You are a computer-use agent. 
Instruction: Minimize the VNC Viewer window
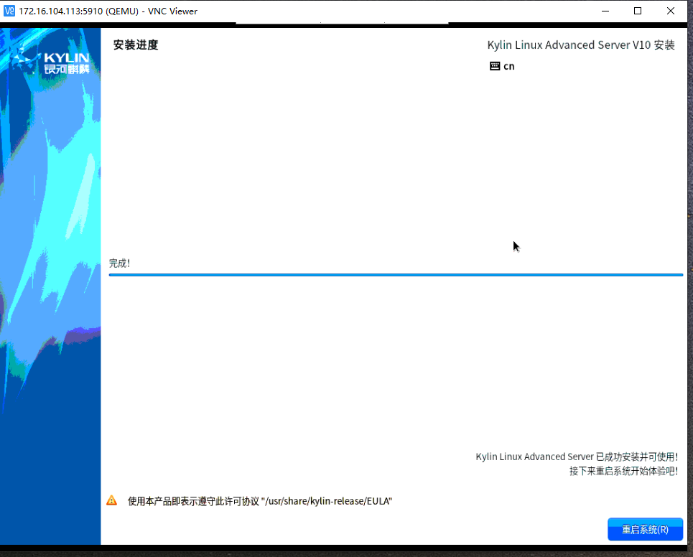[x=605, y=11]
